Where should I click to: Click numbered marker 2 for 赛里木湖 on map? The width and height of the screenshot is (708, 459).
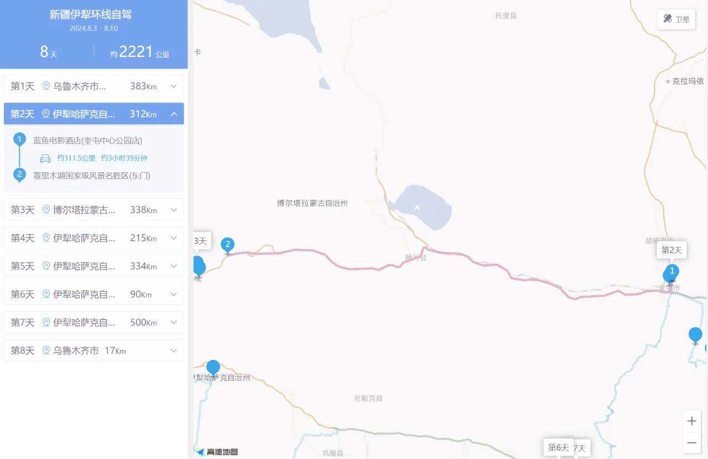(x=227, y=244)
